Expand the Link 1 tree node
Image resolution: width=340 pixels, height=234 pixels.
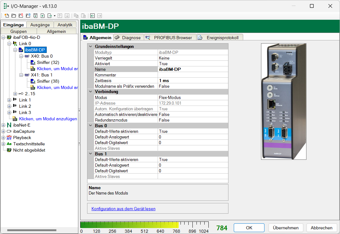pyautogui.click(x=9, y=100)
